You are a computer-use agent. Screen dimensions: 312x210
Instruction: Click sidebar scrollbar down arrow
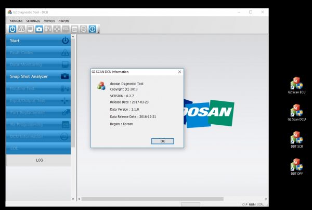(x=73, y=199)
